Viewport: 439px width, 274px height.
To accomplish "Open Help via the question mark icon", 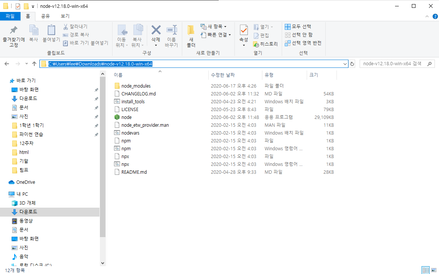I will click(435, 16).
